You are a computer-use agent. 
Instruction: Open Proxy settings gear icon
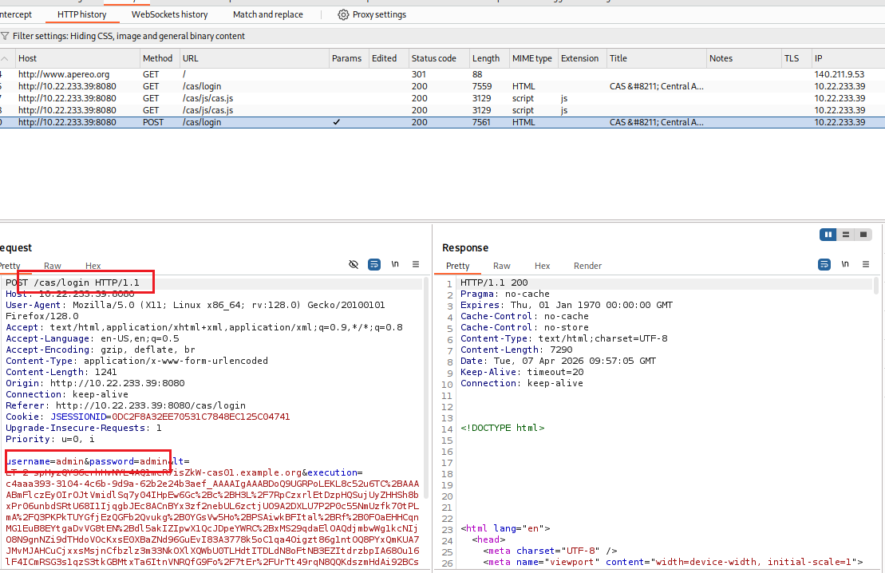pyautogui.click(x=343, y=14)
